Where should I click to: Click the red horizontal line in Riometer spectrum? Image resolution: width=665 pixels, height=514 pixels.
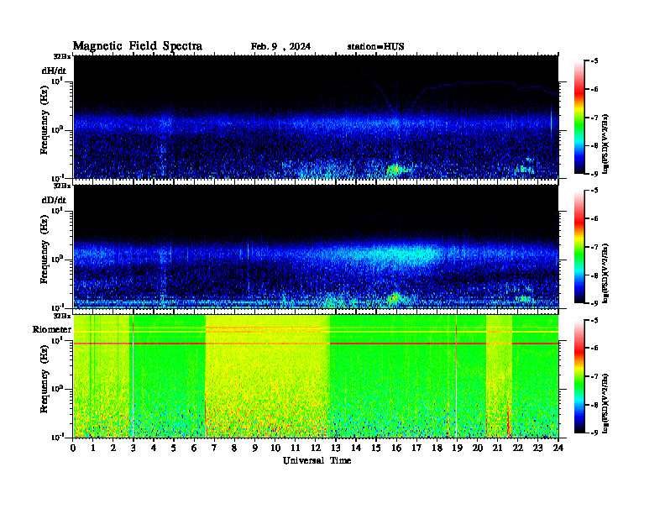316,344
